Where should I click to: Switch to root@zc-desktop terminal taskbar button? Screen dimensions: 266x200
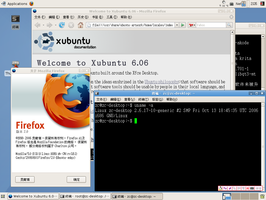click(x=85, y=196)
